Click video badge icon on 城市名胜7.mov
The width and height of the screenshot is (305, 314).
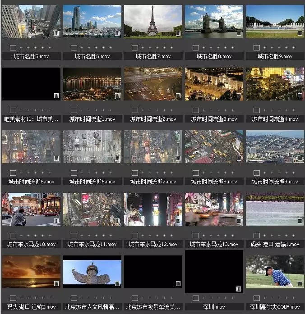click(178, 33)
